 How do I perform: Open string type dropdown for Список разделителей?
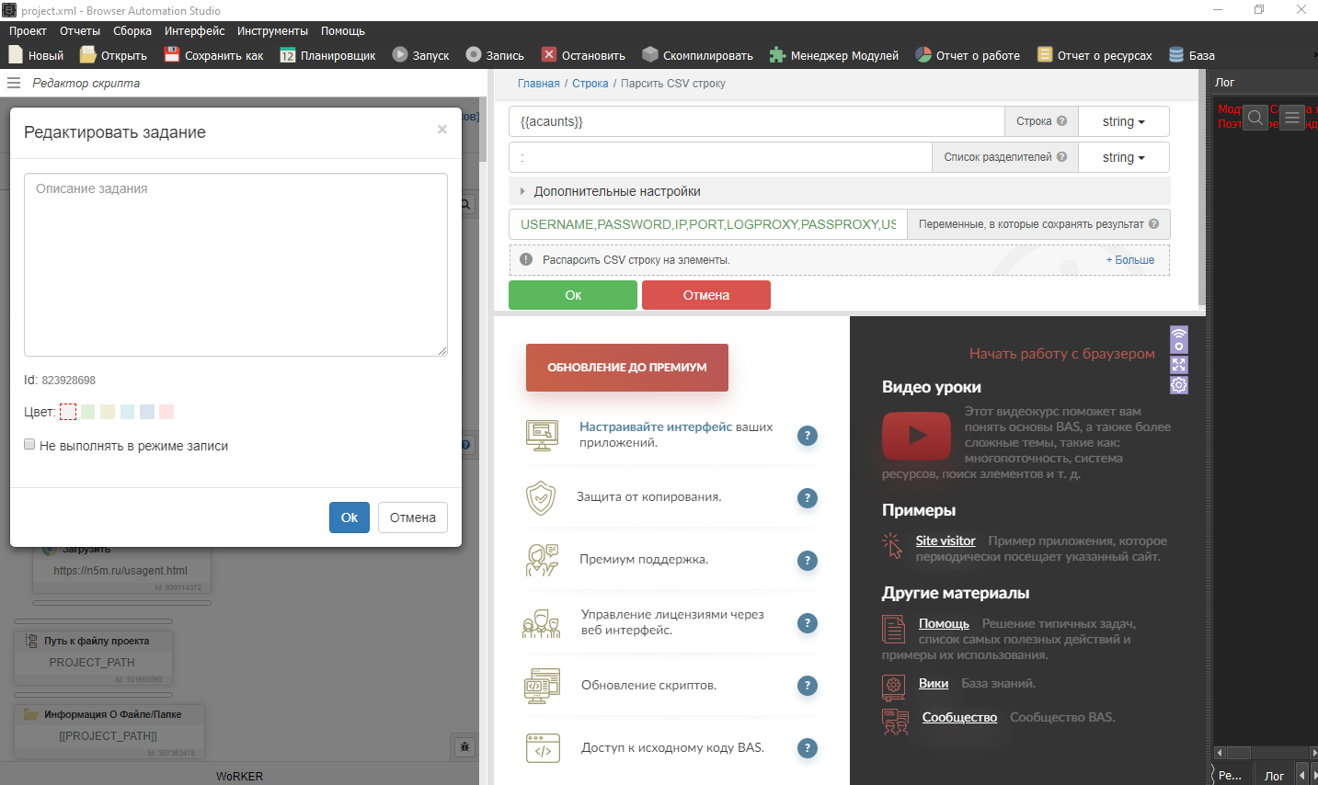click(x=1123, y=157)
